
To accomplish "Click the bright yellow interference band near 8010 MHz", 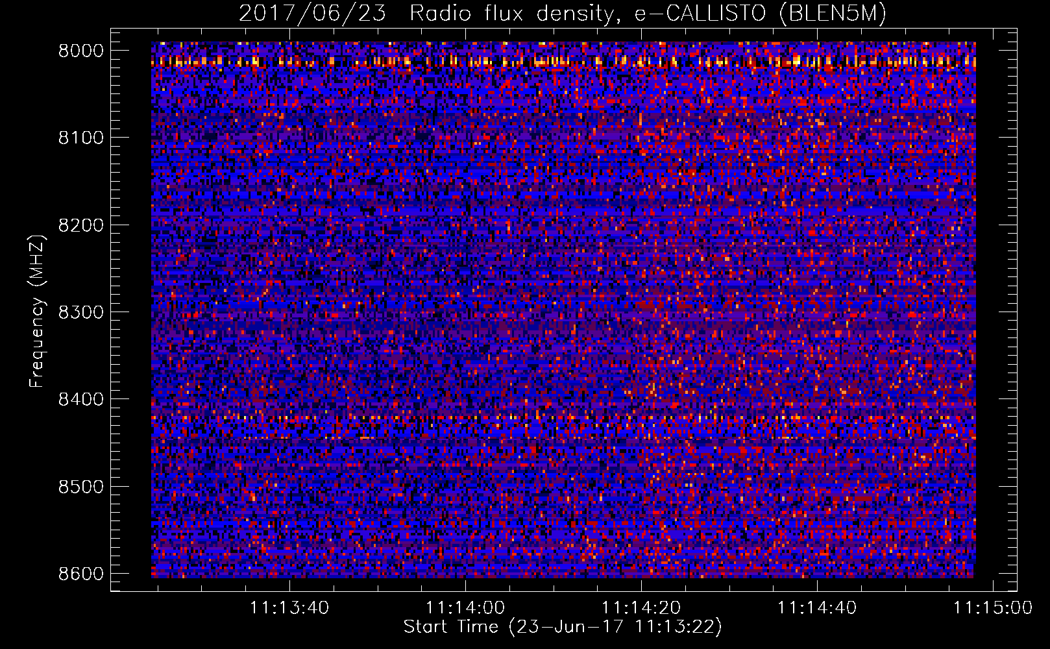I will 563,62.
